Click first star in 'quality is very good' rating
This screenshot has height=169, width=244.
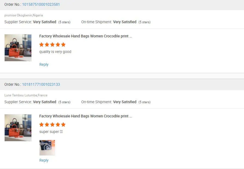[41, 45]
